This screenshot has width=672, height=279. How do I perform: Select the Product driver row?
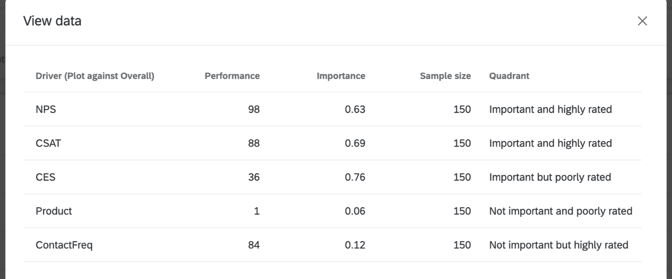pyautogui.click(x=54, y=211)
